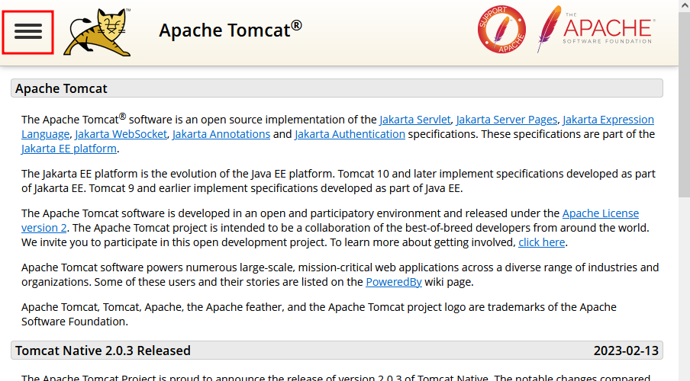Click the page scrollbar thumb
690x381 pixels.
(685, 104)
